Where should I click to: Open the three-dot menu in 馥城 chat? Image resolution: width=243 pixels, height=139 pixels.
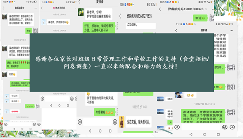[231, 30]
